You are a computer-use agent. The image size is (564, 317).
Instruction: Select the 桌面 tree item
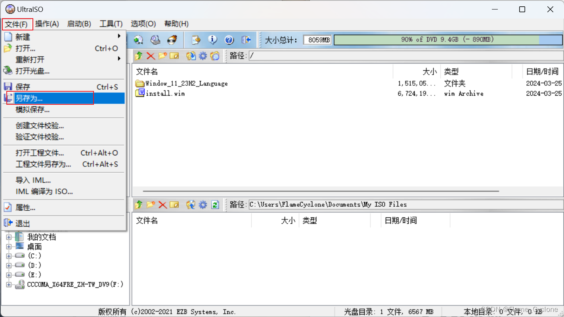(34, 247)
